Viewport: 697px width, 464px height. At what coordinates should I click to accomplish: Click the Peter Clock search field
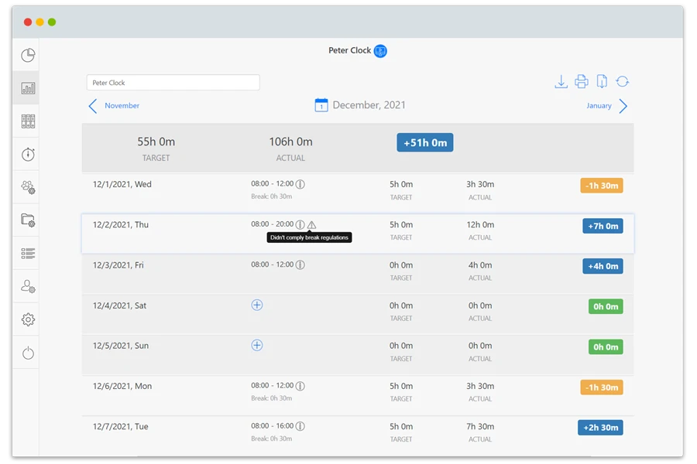(172, 82)
